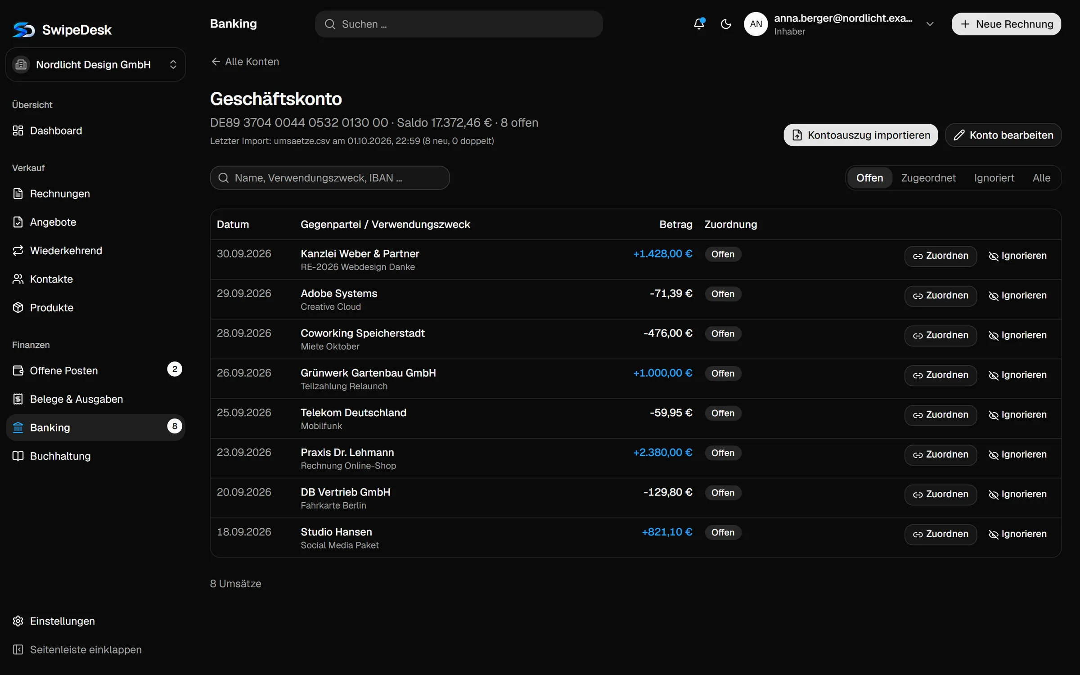Ignorieren the Praxis Dr. Lehmann transaction
The image size is (1080, 675).
(1017, 454)
